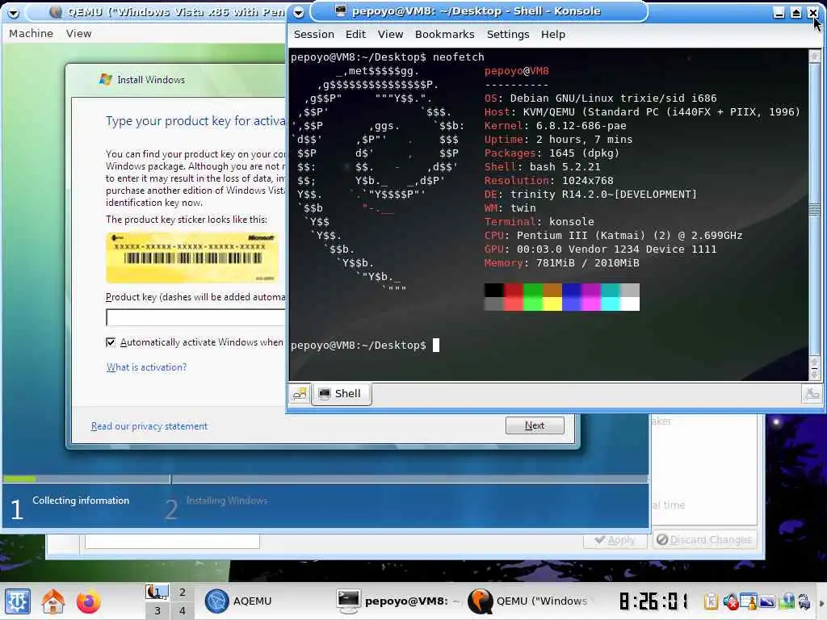Open the Trinity K menu launcher
This screenshot has width=827, height=620.
click(x=18, y=601)
